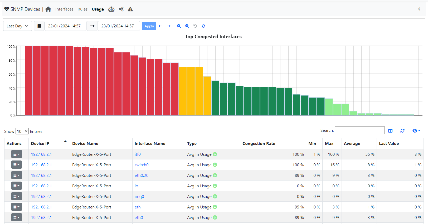Apply the selected date range
Screen dimensions: 428x224
(149, 26)
